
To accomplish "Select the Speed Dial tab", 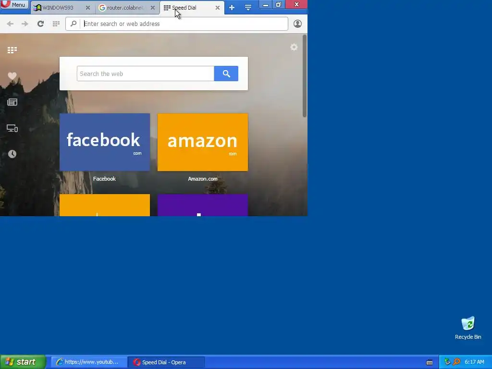I will click(184, 8).
